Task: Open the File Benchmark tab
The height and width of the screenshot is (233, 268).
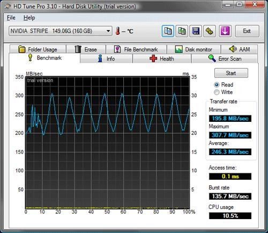Action: pyautogui.click(x=136, y=49)
